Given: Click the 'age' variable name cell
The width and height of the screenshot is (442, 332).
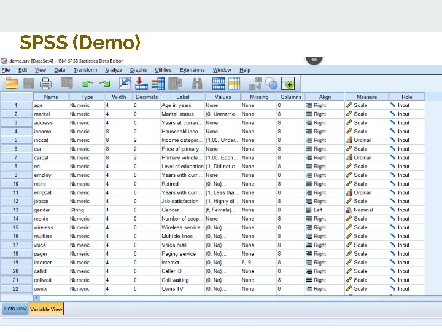Looking at the screenshot, I should (51, 105).
